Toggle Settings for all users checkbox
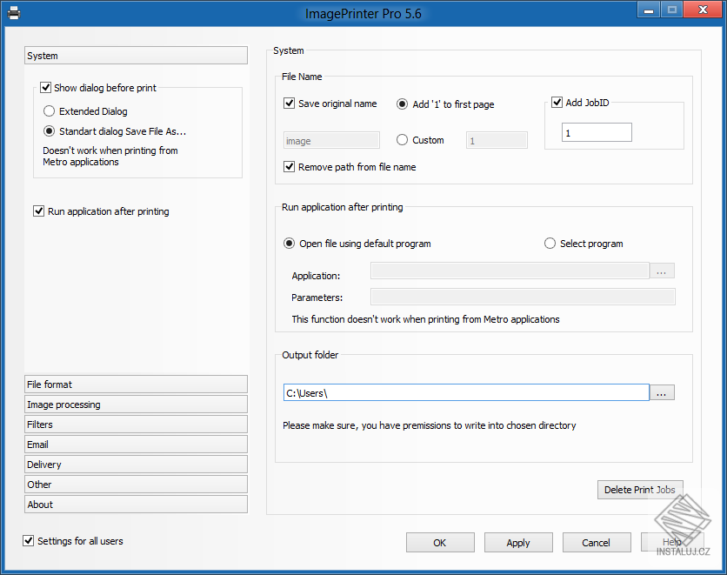 tap(29, 541)
